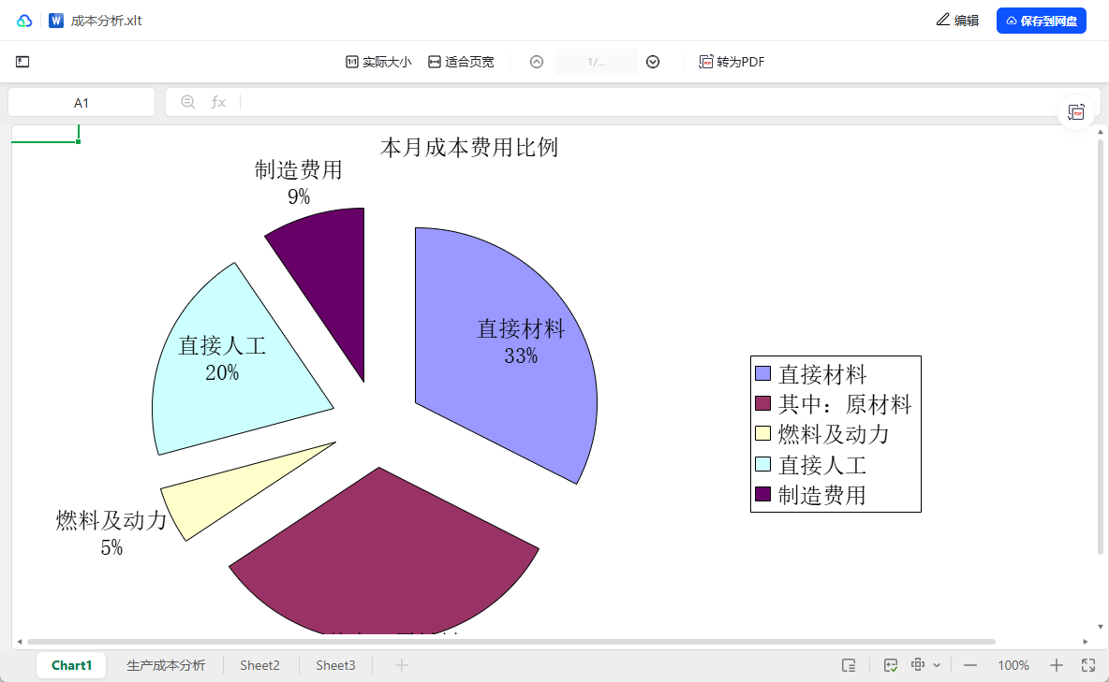Click the A1 cell name box
Screen dimensions: 1109x682
(x=81, y=102)
